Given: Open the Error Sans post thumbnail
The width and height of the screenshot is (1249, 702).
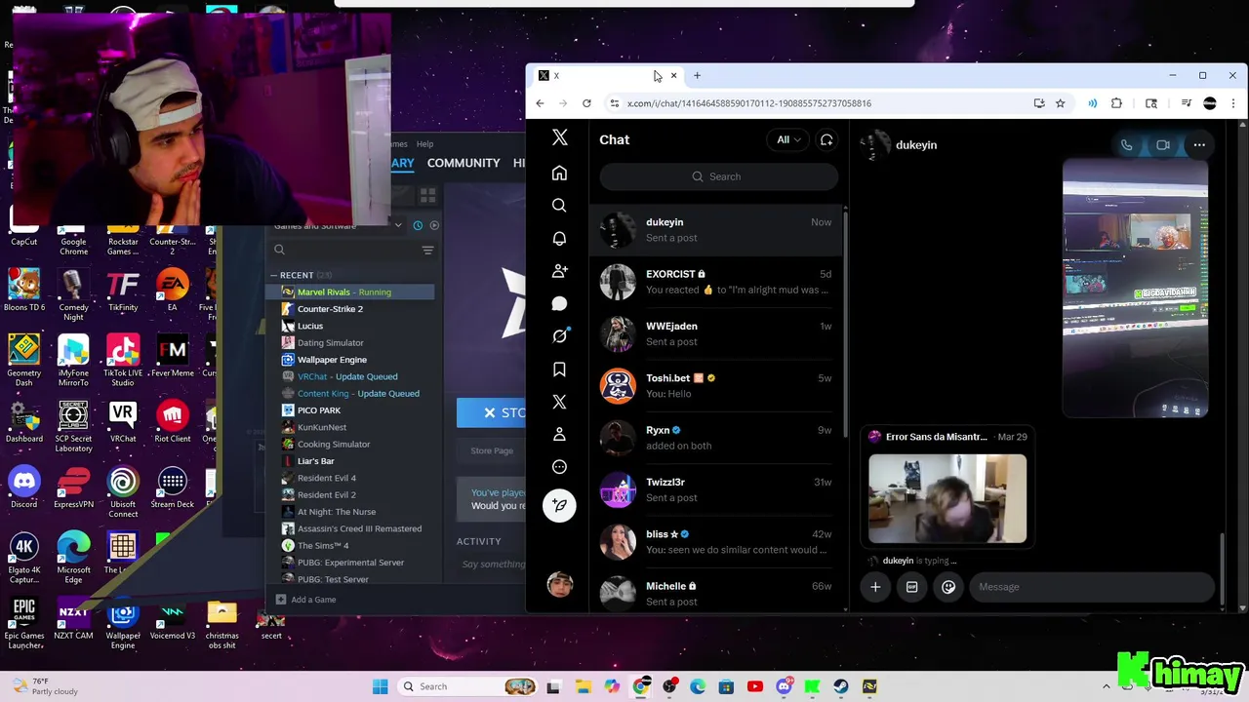Looking at the screenshot, I should (x=947, y=498).
